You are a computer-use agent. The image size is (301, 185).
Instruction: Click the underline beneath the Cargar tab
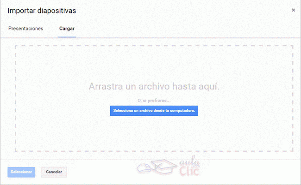[67, 36]
